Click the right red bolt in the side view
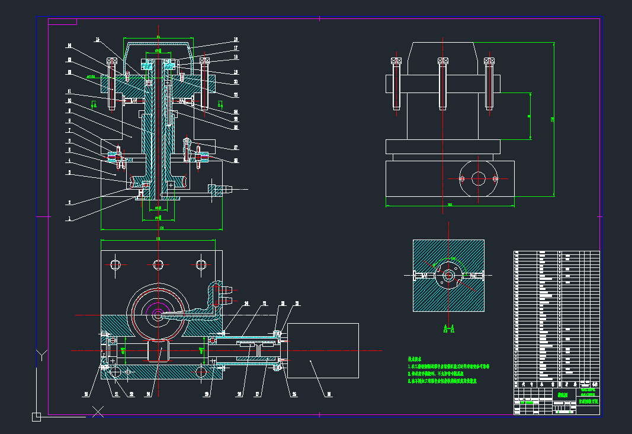Image resolution: width=632 pixels, height=434 pixels. [489, 84]
